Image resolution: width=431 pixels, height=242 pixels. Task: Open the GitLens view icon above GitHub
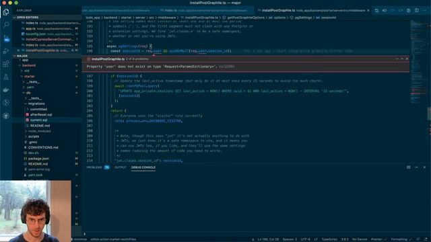pos(6,103)
